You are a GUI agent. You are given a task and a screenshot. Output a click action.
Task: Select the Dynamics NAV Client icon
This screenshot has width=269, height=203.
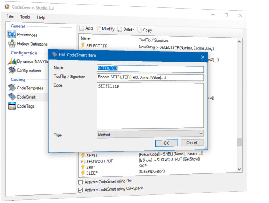click(12, 61)
